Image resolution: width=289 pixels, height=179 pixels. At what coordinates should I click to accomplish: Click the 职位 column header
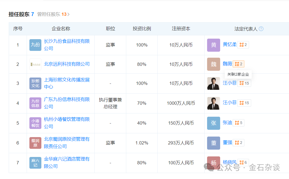110,29
